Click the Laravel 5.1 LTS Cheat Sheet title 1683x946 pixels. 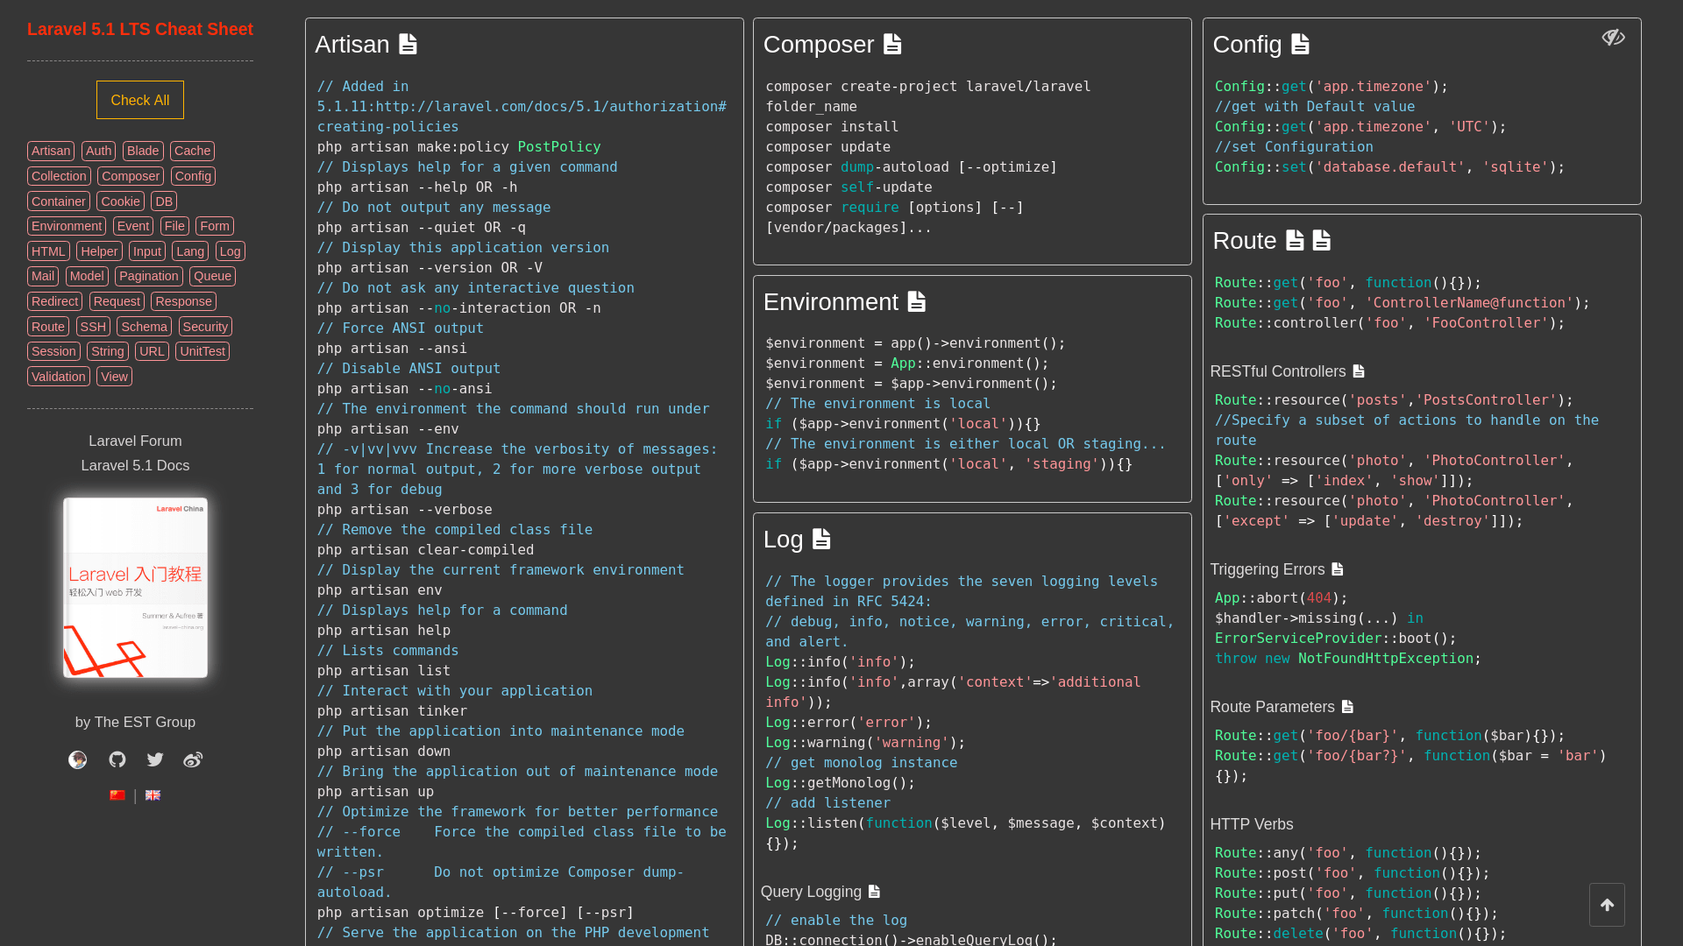pyautogui.click(x=140, y=29)
